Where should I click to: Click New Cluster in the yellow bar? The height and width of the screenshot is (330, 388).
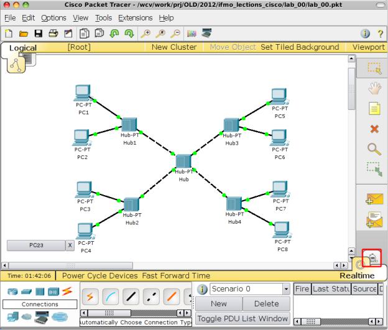[174, 47]
